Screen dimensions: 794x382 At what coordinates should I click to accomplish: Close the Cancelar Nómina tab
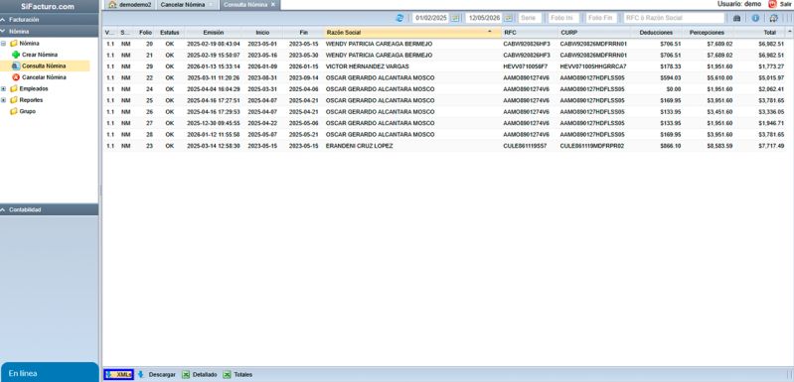click(x=211, y=5)
